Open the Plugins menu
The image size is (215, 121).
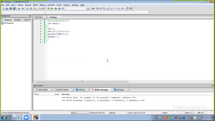click(67, 5)
